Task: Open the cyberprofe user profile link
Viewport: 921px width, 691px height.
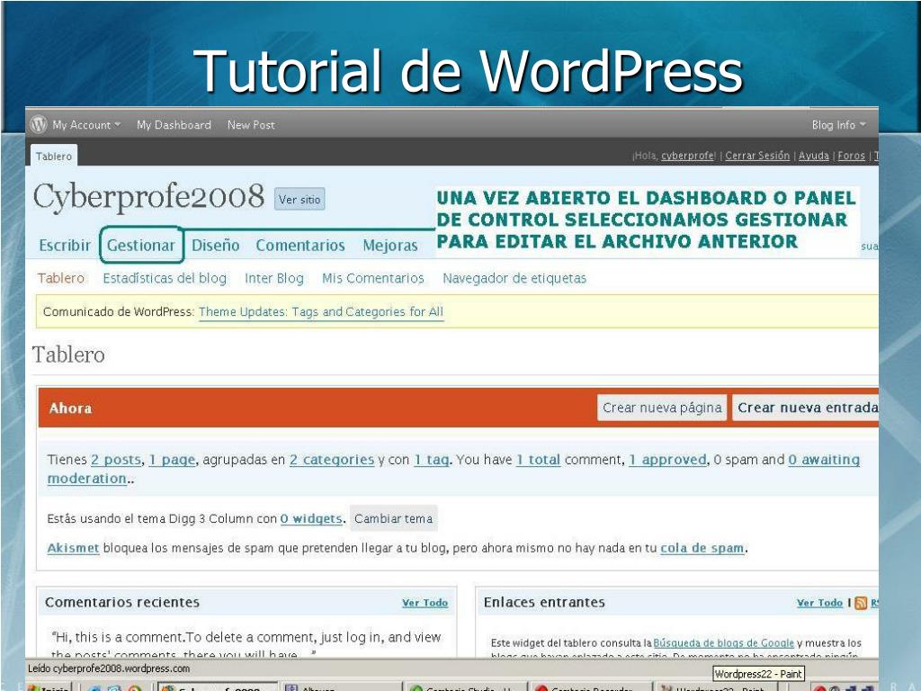Action: tap(687, 156)
